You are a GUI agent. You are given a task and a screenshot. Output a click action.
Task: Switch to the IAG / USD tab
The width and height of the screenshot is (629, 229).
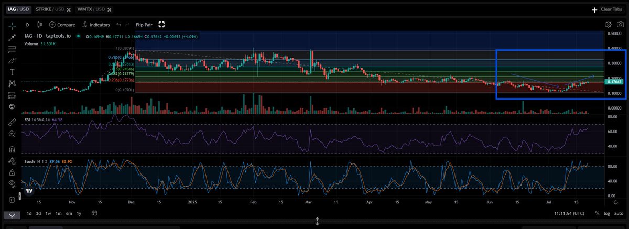tap(18, 9)
